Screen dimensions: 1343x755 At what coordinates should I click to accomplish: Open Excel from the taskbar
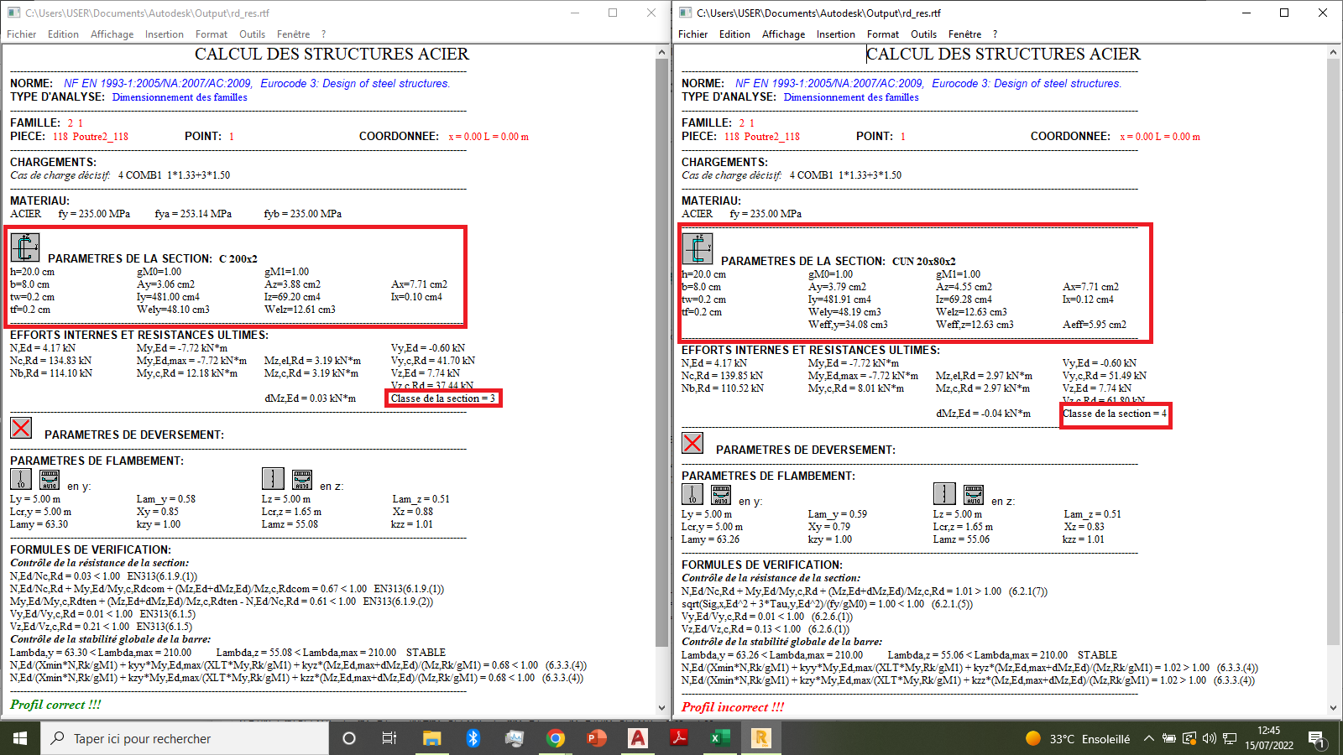pos(719,738)
